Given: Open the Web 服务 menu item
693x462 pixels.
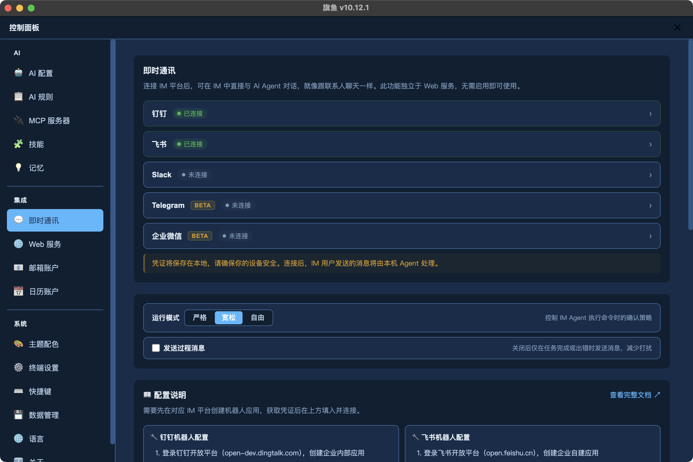Looking at the screenshot, I should coord(45,244).
